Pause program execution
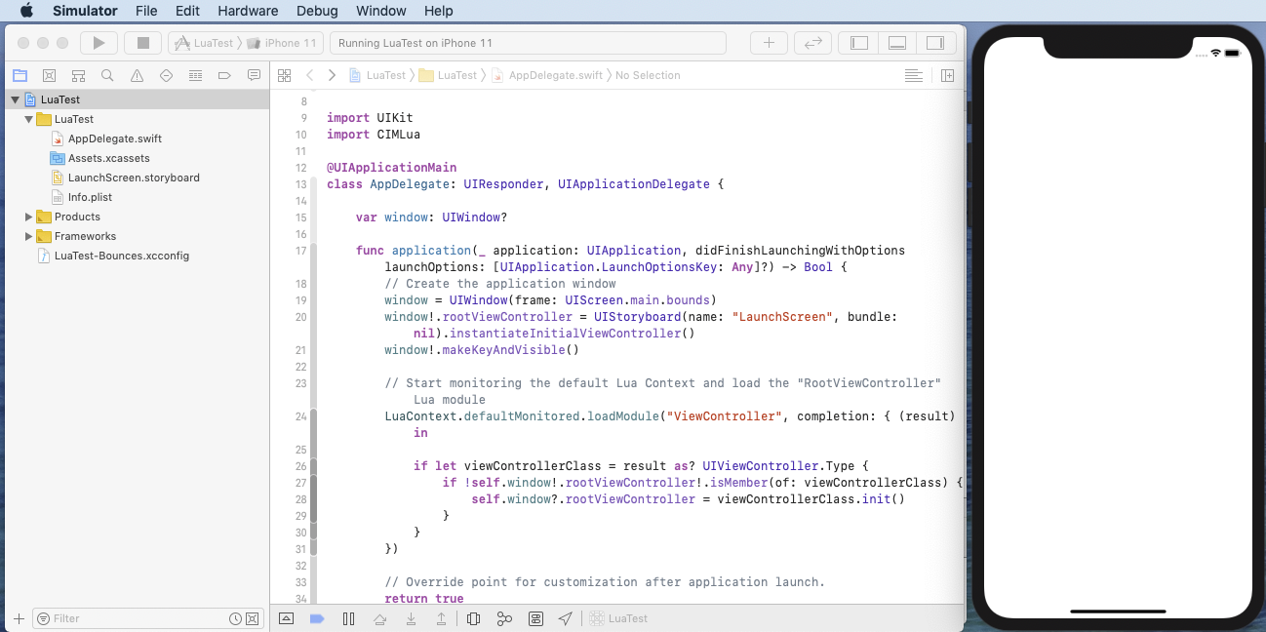Image resolution: width=1266 pixels, height=632 pixels. pos(348,618)
